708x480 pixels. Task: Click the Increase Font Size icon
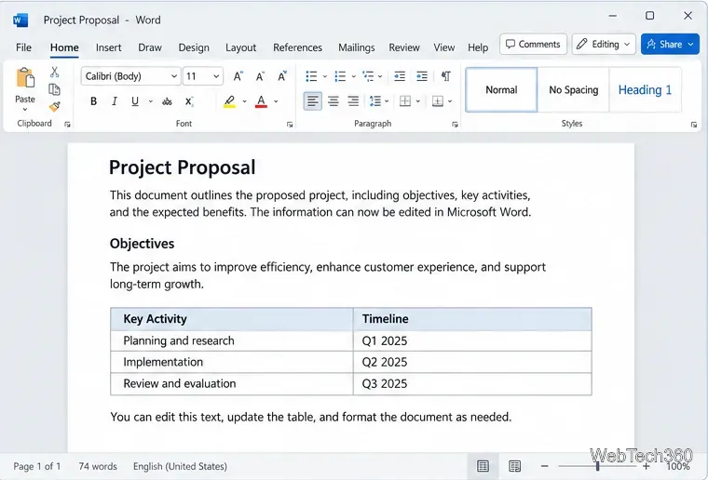click(x=238, y=76)
